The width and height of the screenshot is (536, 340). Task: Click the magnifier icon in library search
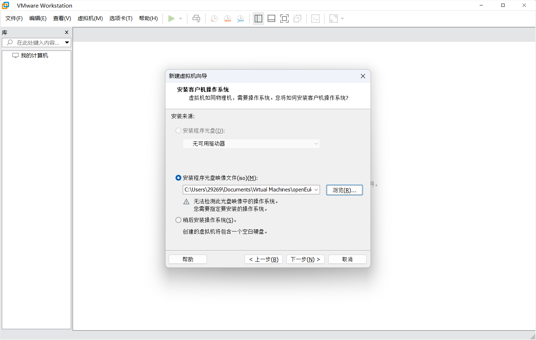point(10,43)
